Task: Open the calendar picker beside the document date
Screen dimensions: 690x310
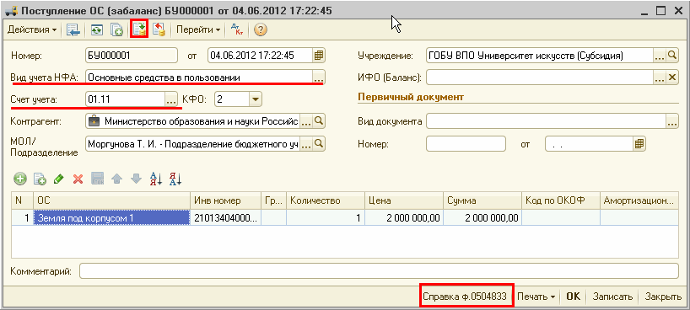Action: pos(319,56)
